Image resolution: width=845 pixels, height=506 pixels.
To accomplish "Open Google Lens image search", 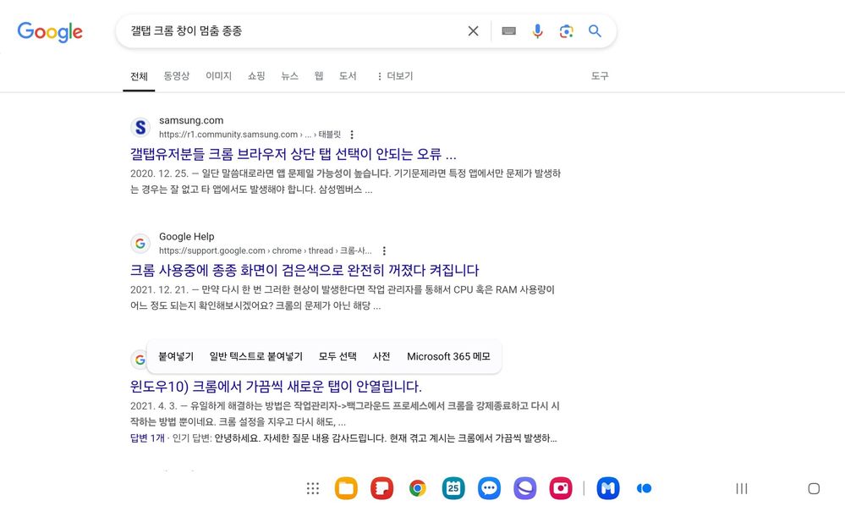I will tap(567, 31).
